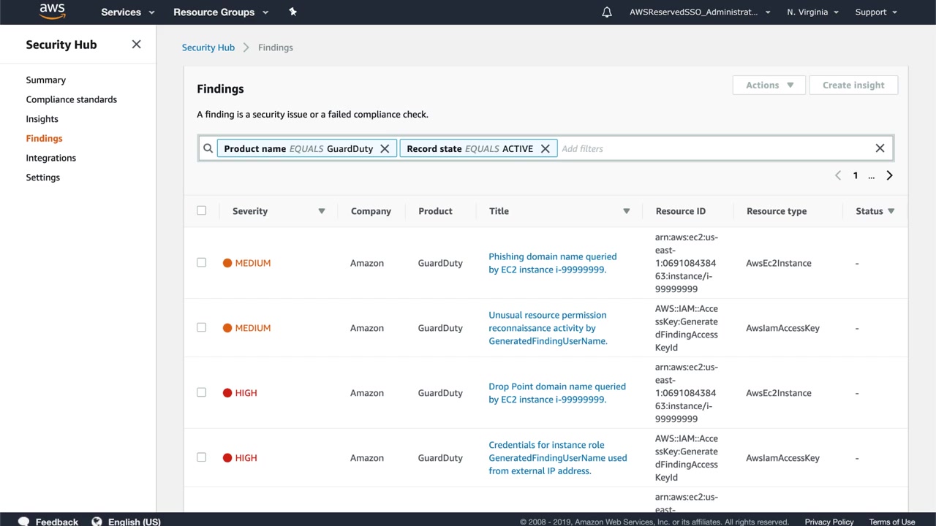Viewport: 936px width, 526px height.
Task: Click the Create insight button
Action: (x=853, y=85)
